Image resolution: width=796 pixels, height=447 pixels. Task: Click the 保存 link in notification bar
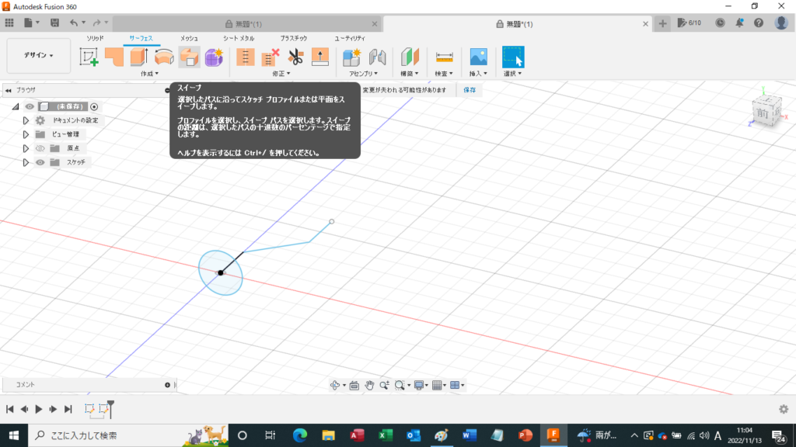tap(470, 90)
